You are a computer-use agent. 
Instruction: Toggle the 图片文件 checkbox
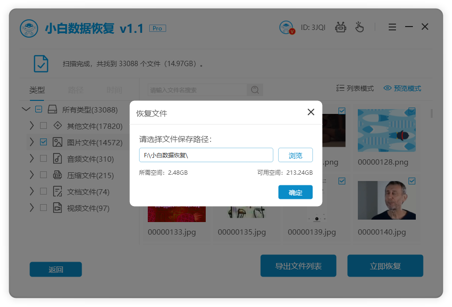(x=43, y=142)
